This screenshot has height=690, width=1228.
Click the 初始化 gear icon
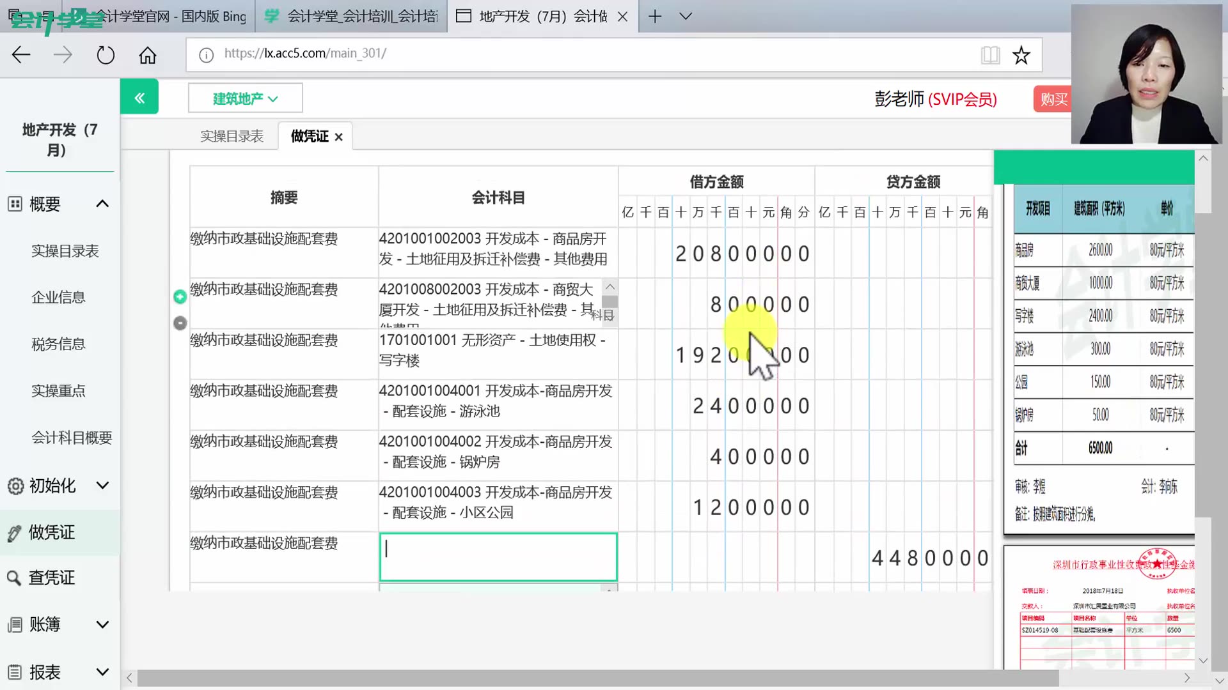(14, 486)
